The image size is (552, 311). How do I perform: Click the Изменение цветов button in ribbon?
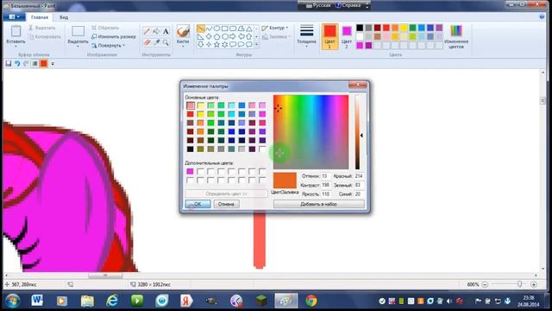click(x=456, y=36)
